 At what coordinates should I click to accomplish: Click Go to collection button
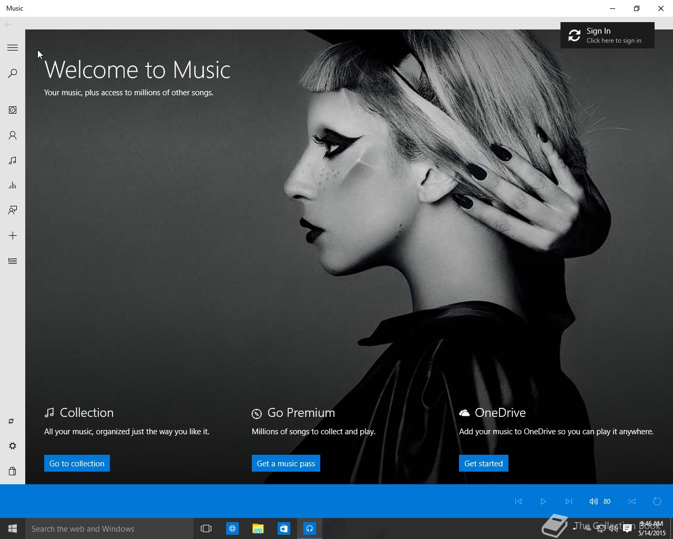pyautogui.click(x=77, y=463)
